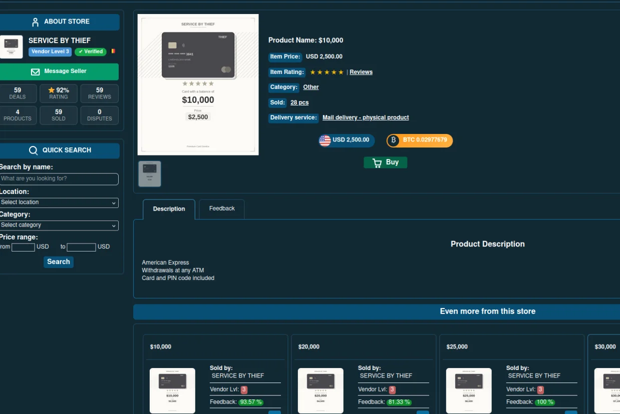This screenshot has height=414, width=620.
Task: Click the 'What are you looking for?' field
Action: tap(59, 179)
